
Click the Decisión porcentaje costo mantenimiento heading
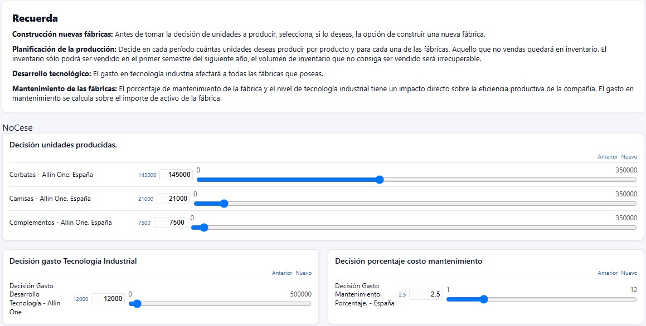click(409, 261)
